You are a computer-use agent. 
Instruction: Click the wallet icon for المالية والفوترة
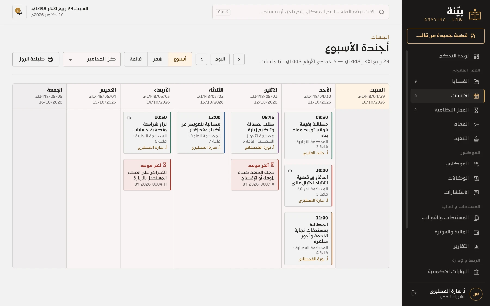pos(476,232)
